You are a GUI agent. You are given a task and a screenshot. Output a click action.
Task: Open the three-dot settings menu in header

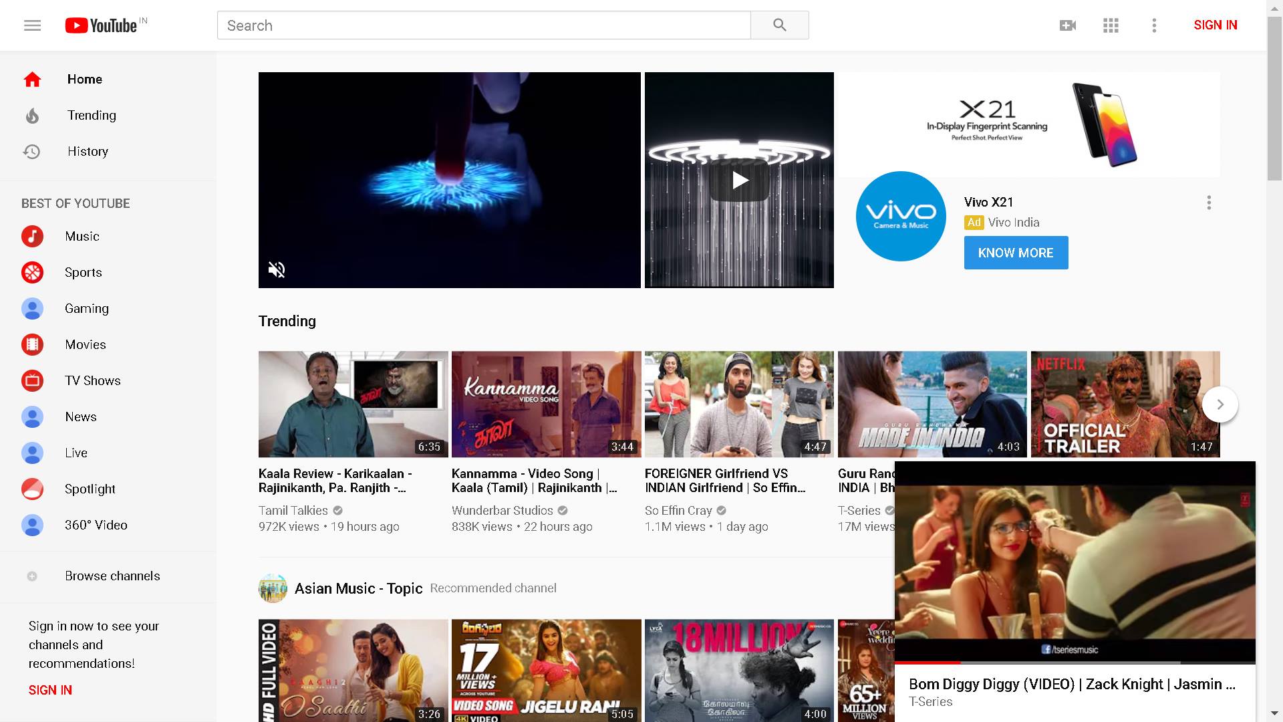click(x=1154, y=25)
